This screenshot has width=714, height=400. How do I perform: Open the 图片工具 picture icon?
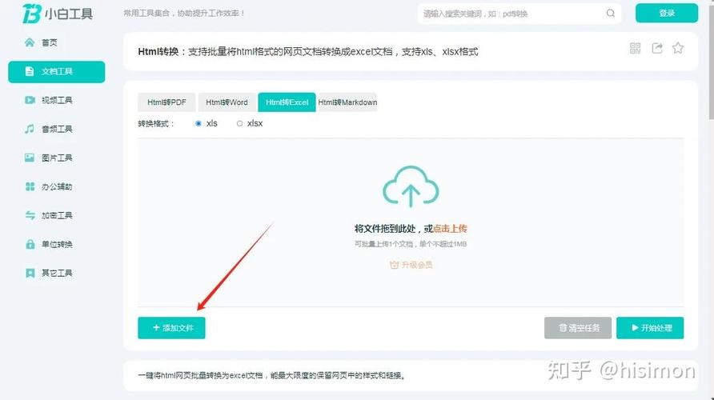tap(30, 158)
